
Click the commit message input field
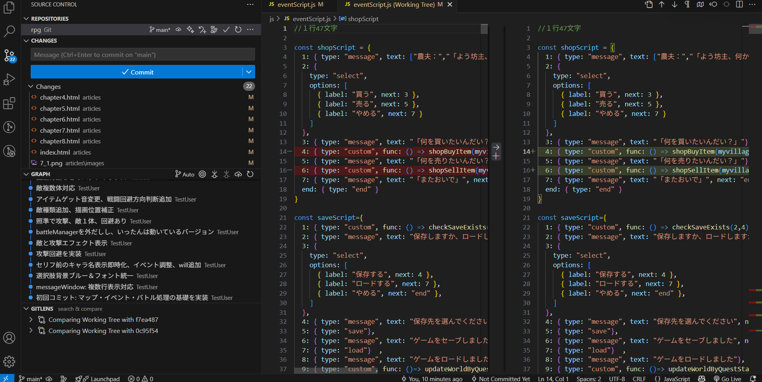143,55
